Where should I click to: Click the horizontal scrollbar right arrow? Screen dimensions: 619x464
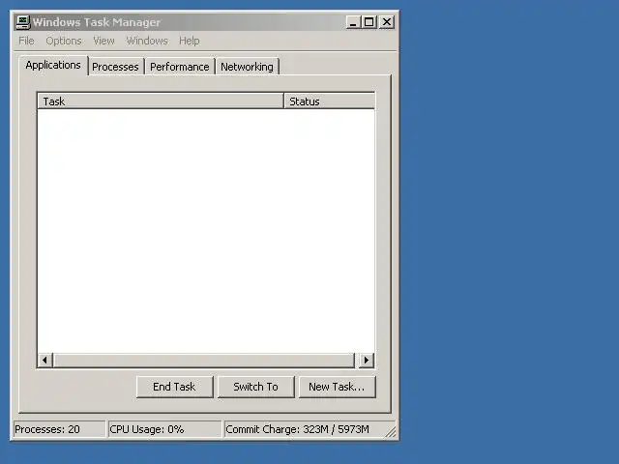click(367, 361)
